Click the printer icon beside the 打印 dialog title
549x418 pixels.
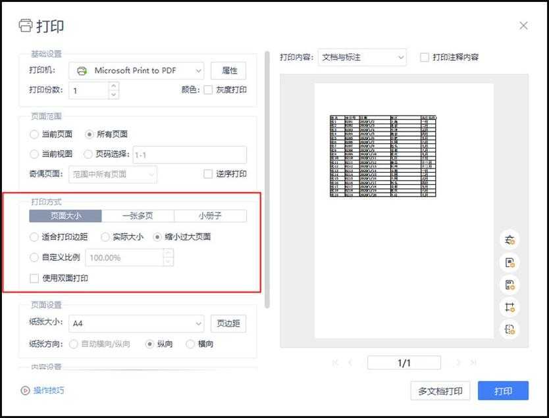(25, 26)
